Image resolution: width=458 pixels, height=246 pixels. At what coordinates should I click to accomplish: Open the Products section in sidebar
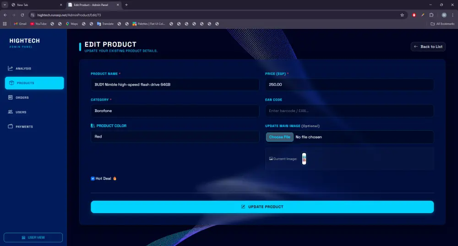tap(34, 83)
